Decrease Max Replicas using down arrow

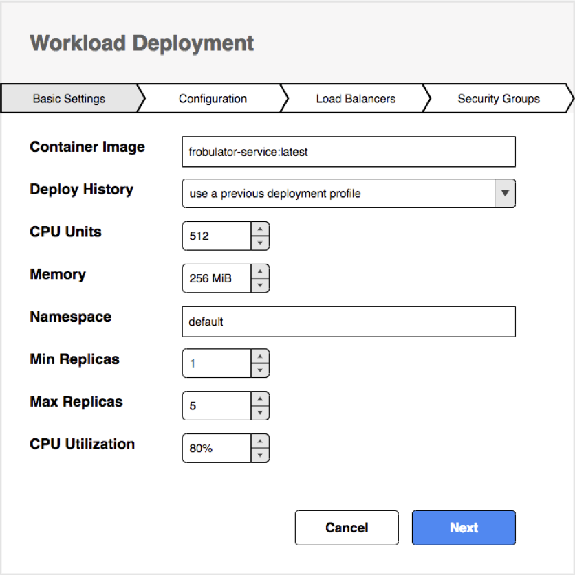[260, 413]
